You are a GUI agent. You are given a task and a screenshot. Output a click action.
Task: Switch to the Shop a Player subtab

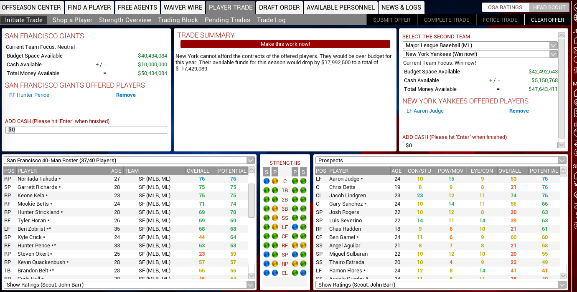[x=73, y=20]
